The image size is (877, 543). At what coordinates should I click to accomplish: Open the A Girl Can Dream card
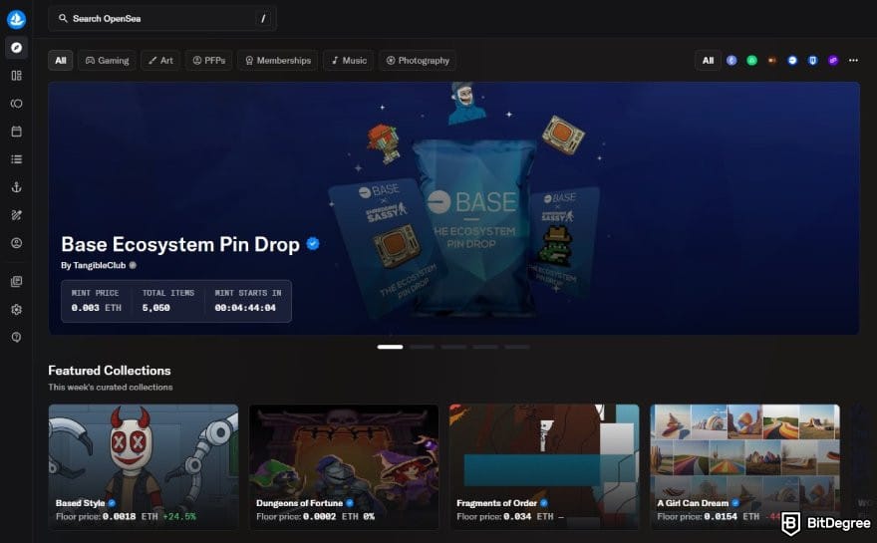pyautogui.click(x=745, y=466)
